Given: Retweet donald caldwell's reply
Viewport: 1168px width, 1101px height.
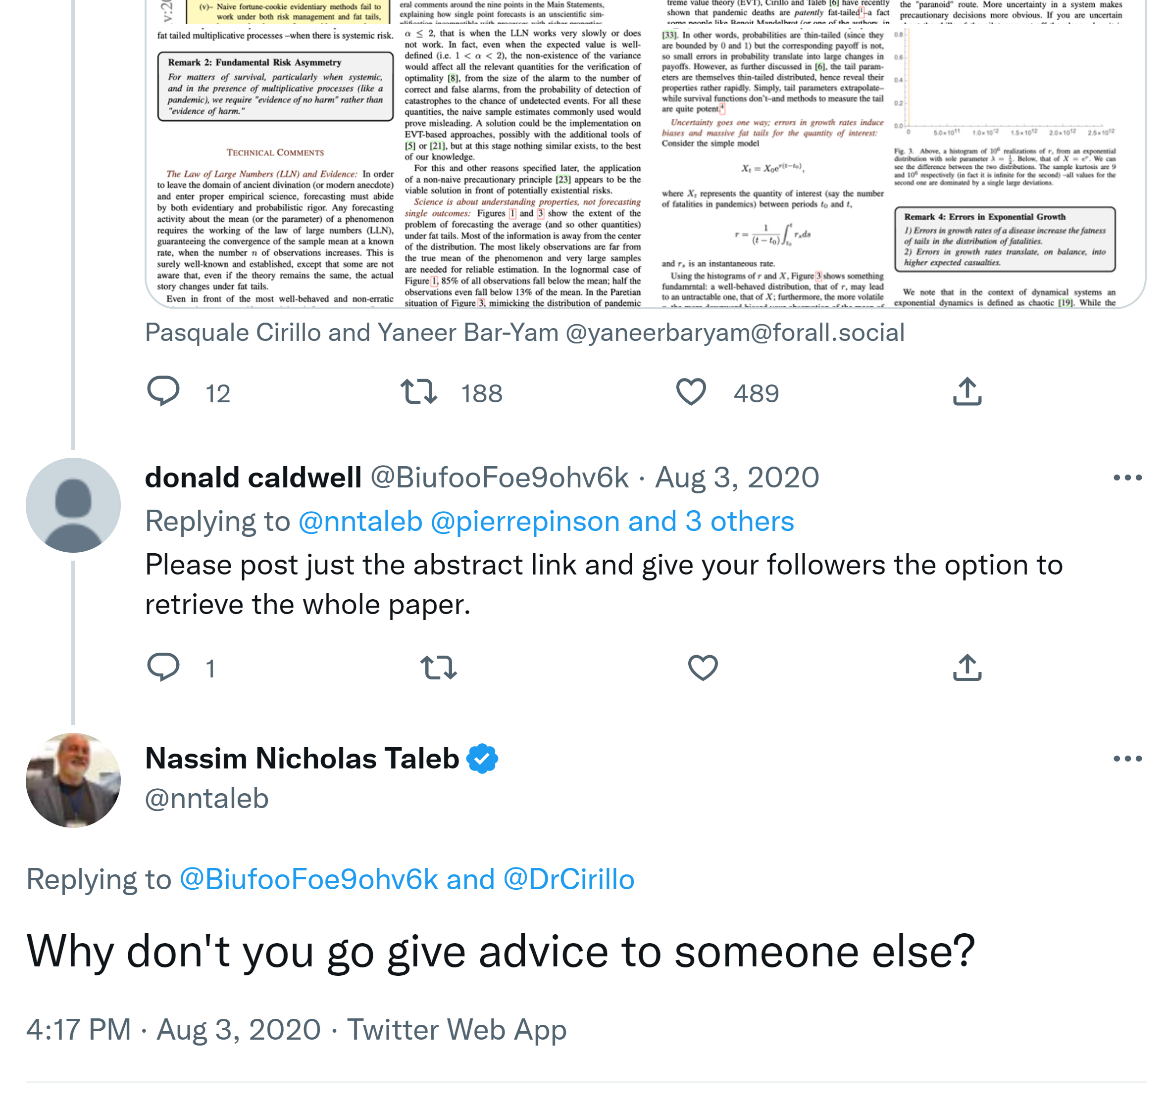Looking at the screenshot, I should point(438,667).
